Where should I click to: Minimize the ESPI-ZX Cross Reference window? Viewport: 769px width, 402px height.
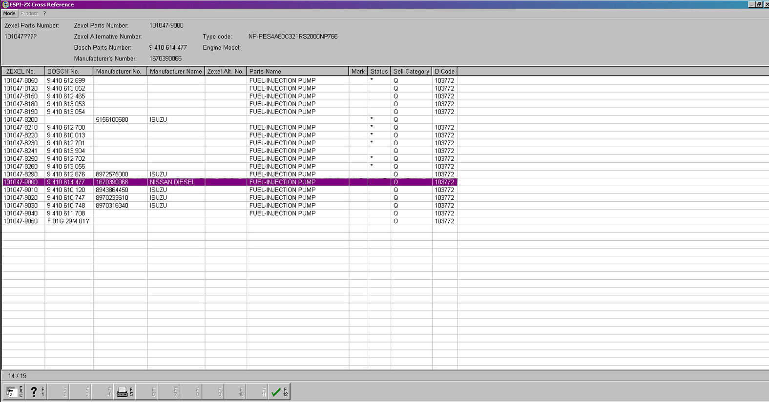point(751,4)
